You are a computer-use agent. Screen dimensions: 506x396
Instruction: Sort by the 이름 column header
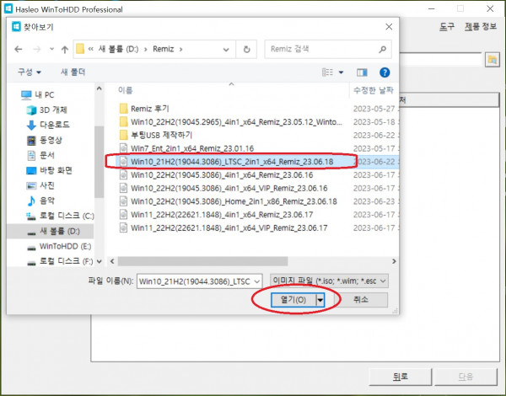(x=125, y=90)
